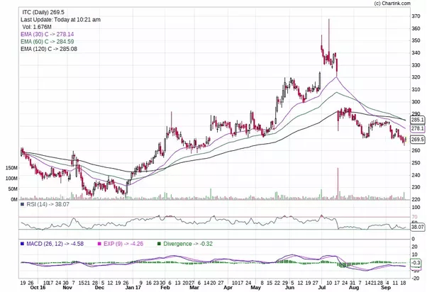Click the 285.1 EMA value tag on the price axis
The width and height of the screenshot is (427, 292).
point(417,120)
